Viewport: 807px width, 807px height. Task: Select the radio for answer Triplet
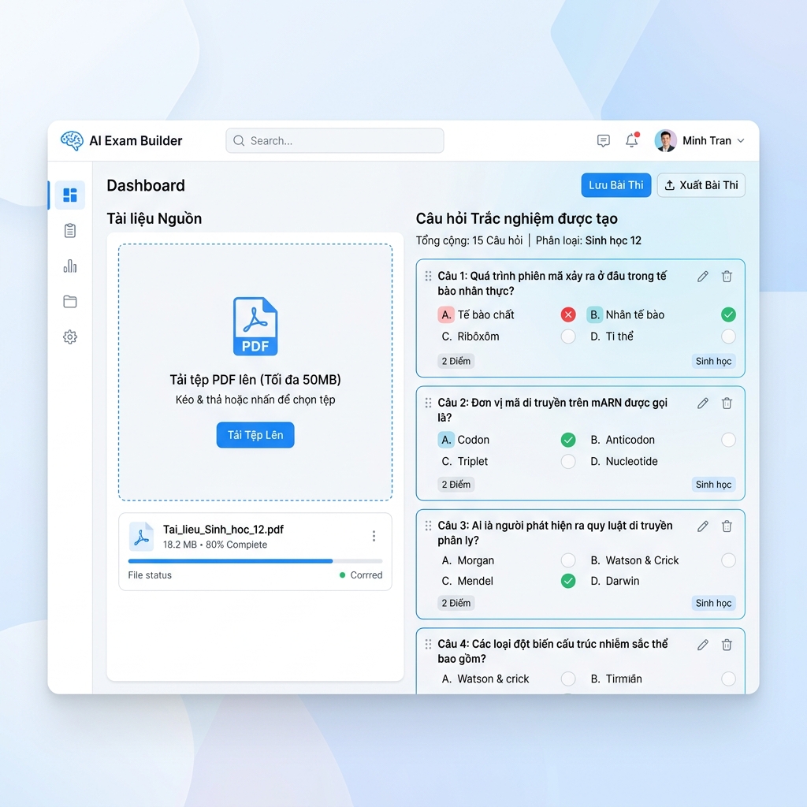tap(568, 461)
